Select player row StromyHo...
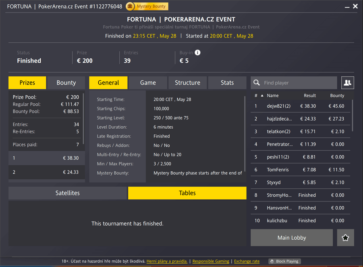The width and height of the screenshot is (363, 267). 300,195
